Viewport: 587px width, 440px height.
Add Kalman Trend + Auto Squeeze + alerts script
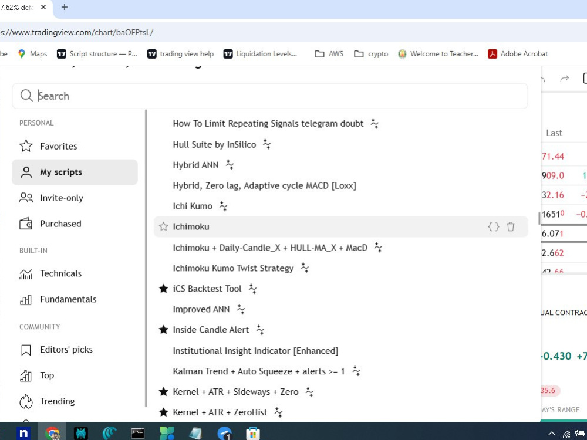pyautogui.click(x=259, y=371)
